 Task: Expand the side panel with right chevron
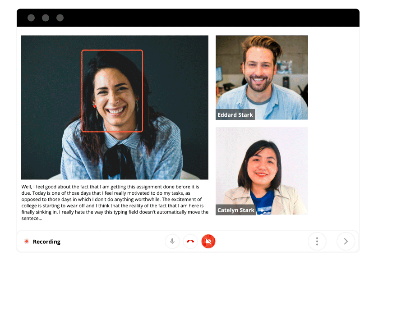click(x=346, y=242)
